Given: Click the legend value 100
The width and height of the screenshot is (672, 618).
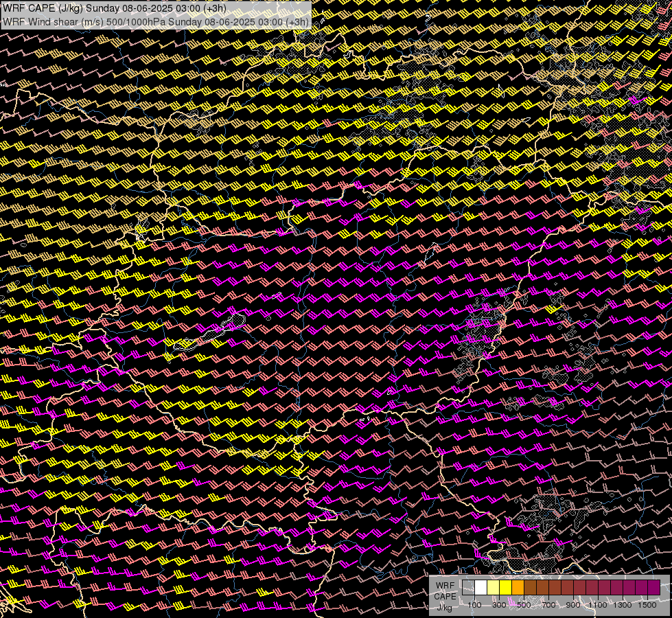Looking at the screenshot, I should (x=474, y=605).
